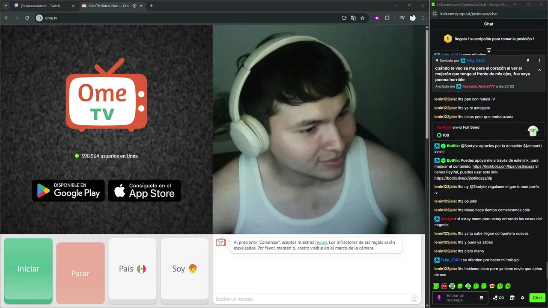
Task: Open the Soy gender selector
Action: point(185,269)
